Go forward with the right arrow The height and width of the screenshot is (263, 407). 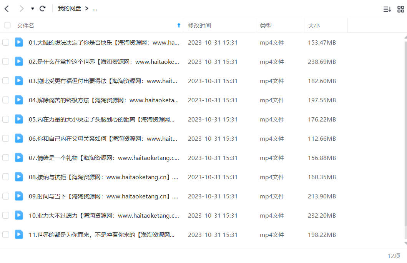21,9
